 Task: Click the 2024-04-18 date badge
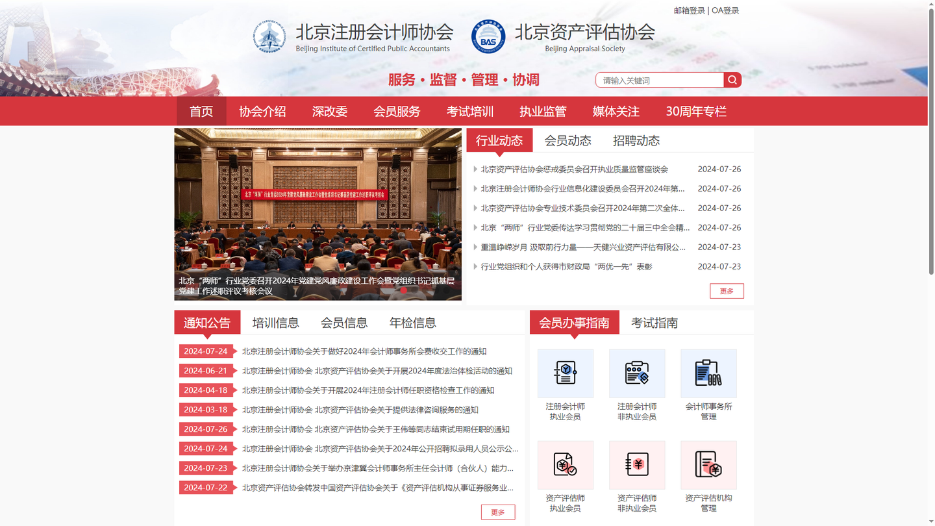tap(206, 390)
